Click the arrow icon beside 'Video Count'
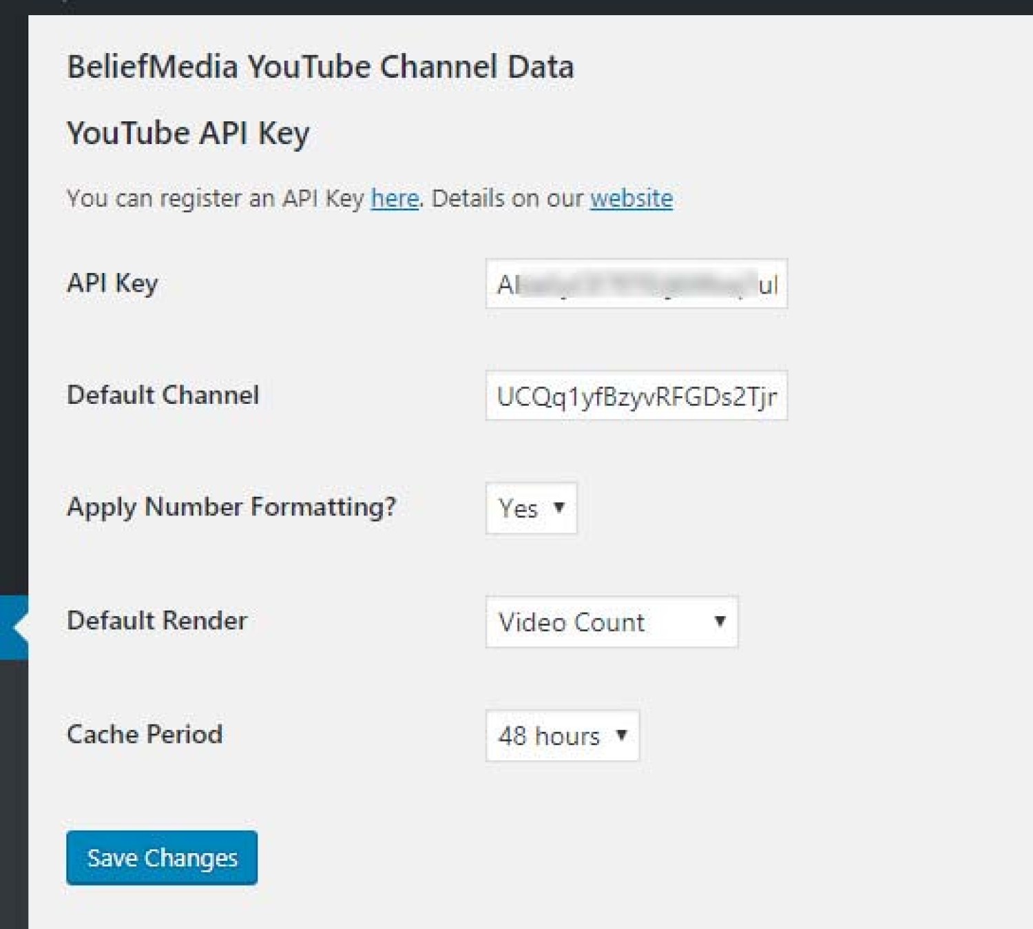 [720, 621]
